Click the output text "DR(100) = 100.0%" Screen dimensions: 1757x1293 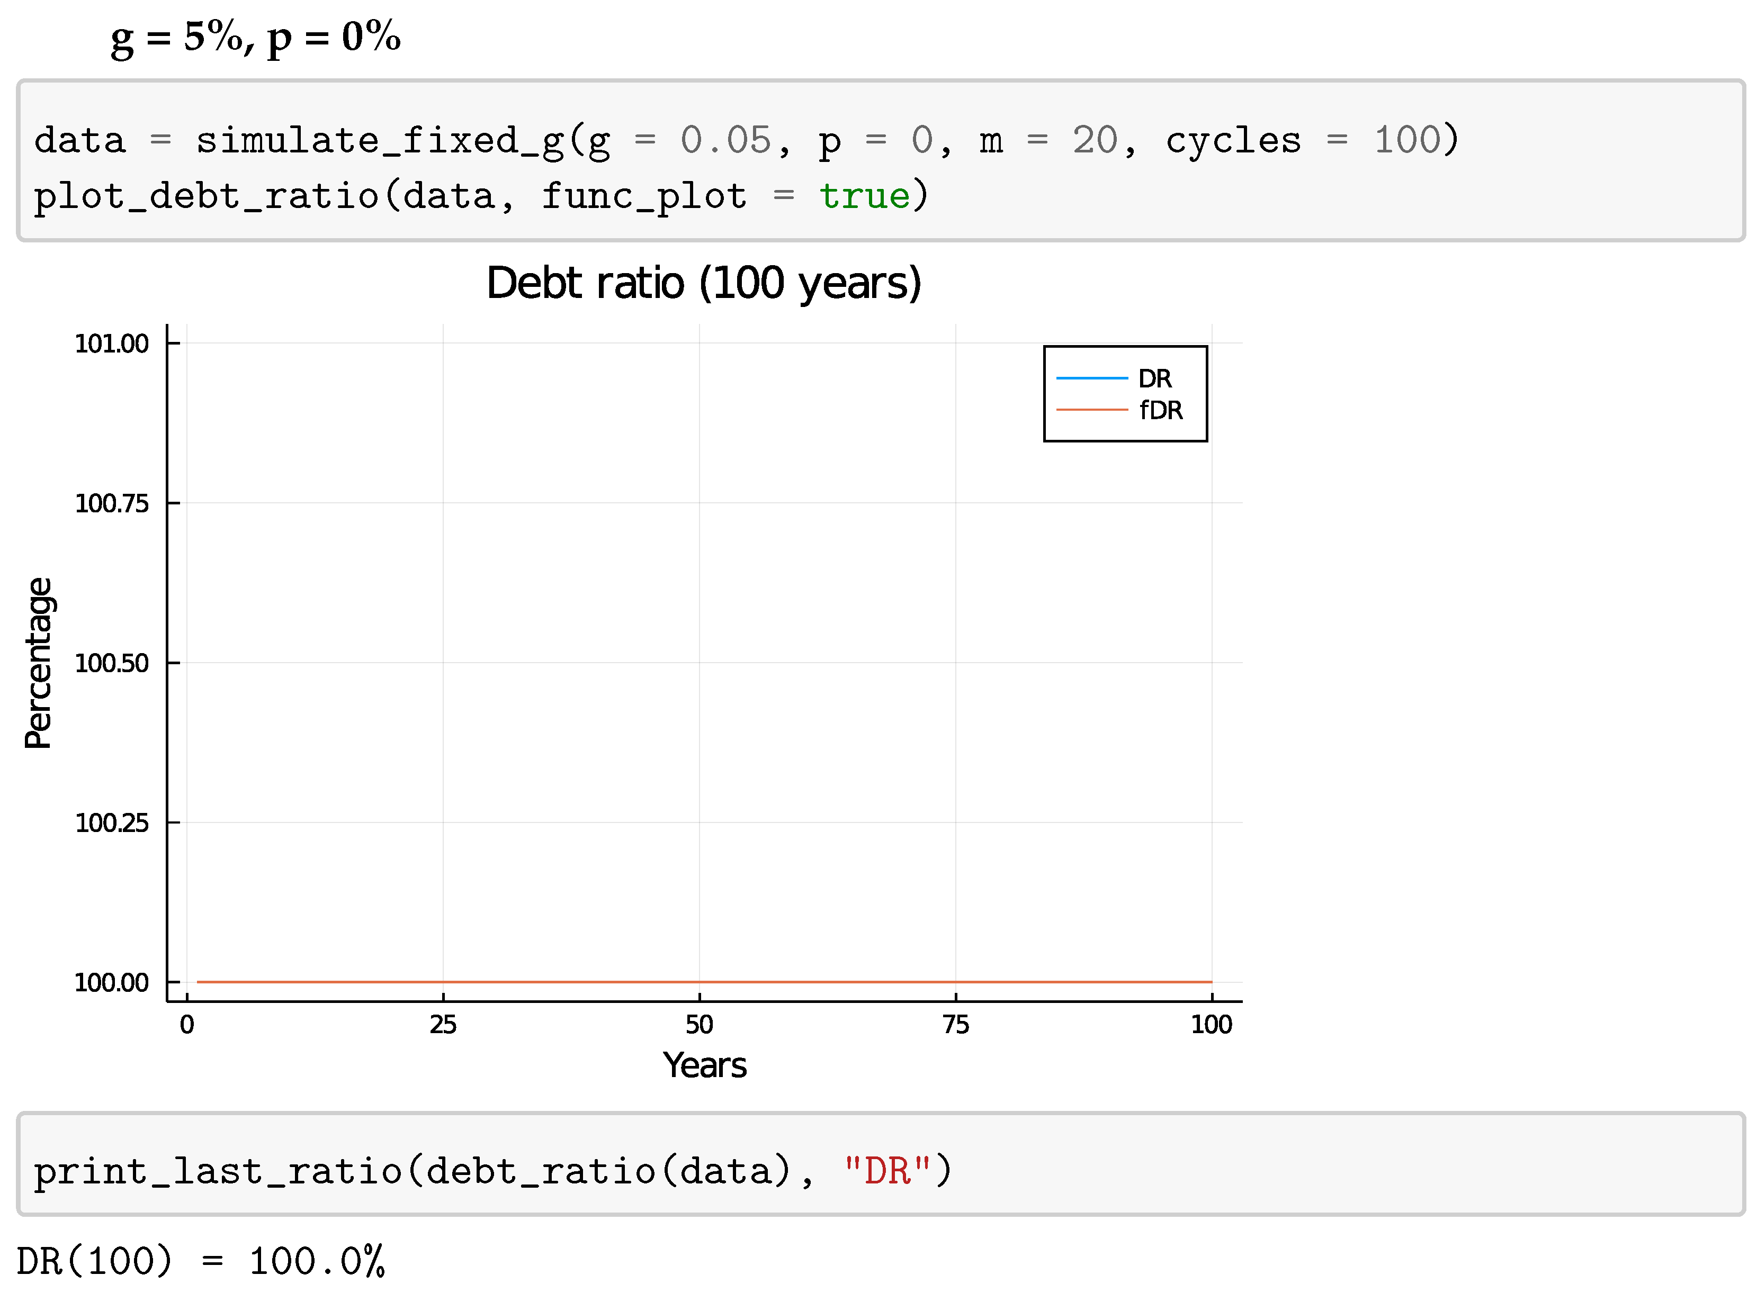tap(201, 1262)
